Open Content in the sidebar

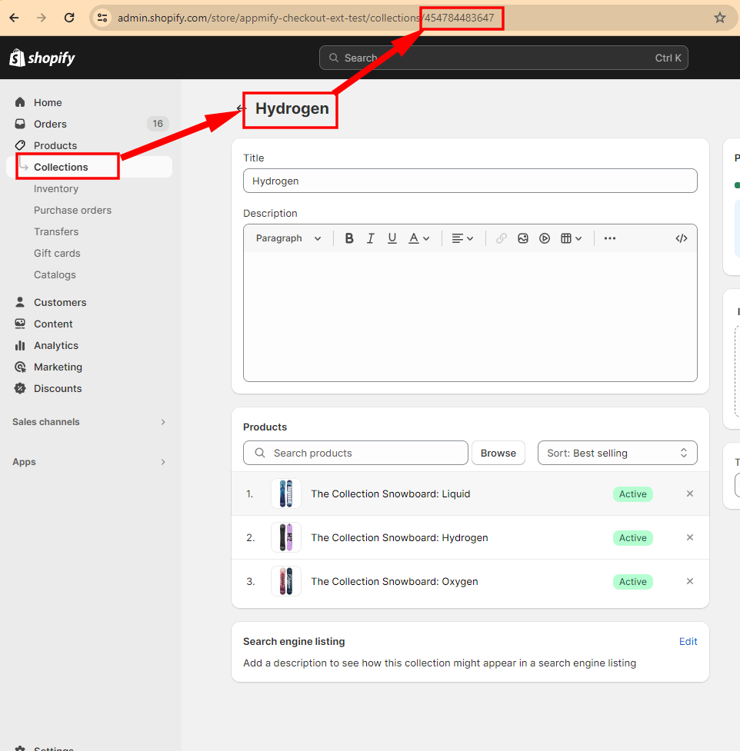coord(53,324)
